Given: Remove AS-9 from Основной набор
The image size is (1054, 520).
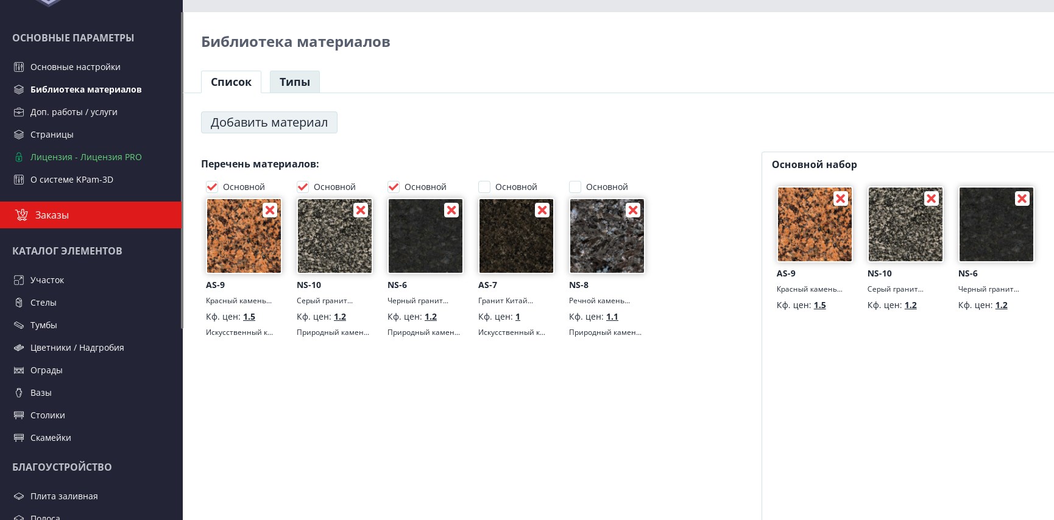Looking at the screenshot, I should 841,199.
